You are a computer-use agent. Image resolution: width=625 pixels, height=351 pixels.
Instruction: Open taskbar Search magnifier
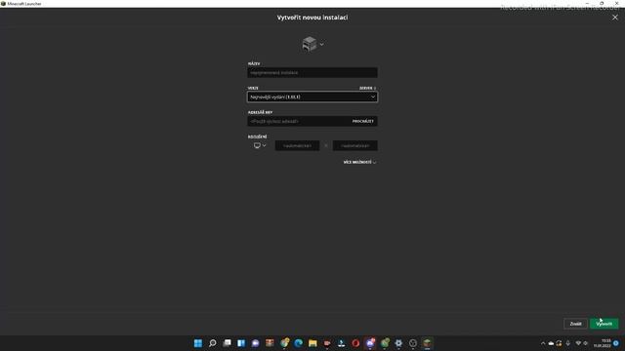click(x=213, y=343)
